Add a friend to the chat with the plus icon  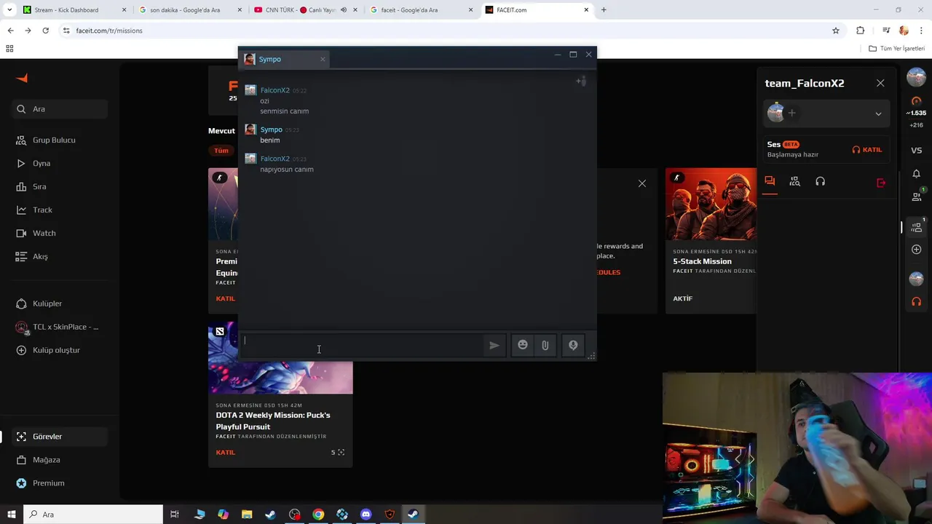click(581, 81)
